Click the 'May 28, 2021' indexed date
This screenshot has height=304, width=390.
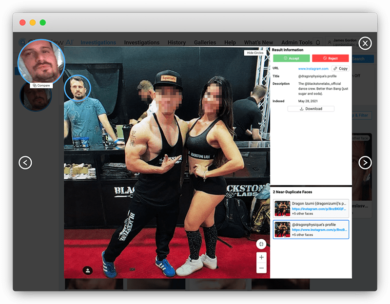coord(308,101)
